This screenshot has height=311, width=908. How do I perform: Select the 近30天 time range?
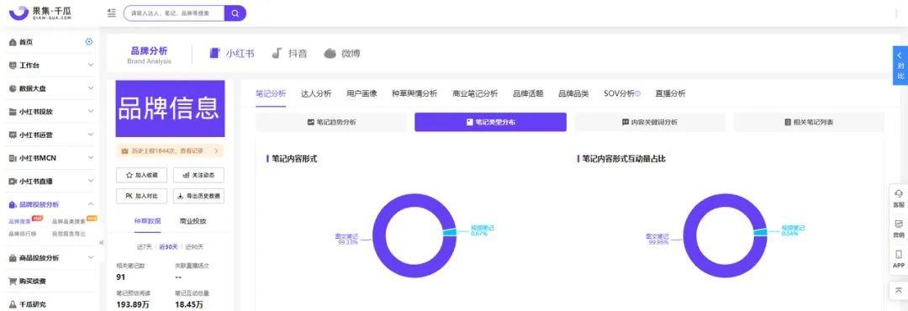tap(168, 247)
